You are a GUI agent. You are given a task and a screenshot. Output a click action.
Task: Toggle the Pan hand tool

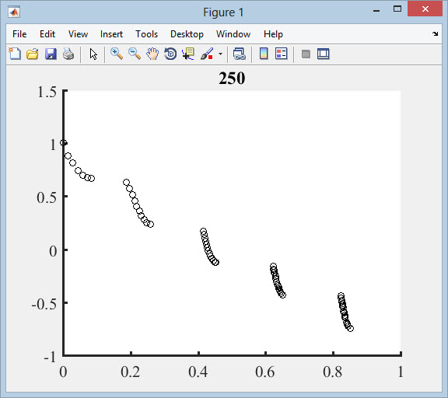pos(152,54)
